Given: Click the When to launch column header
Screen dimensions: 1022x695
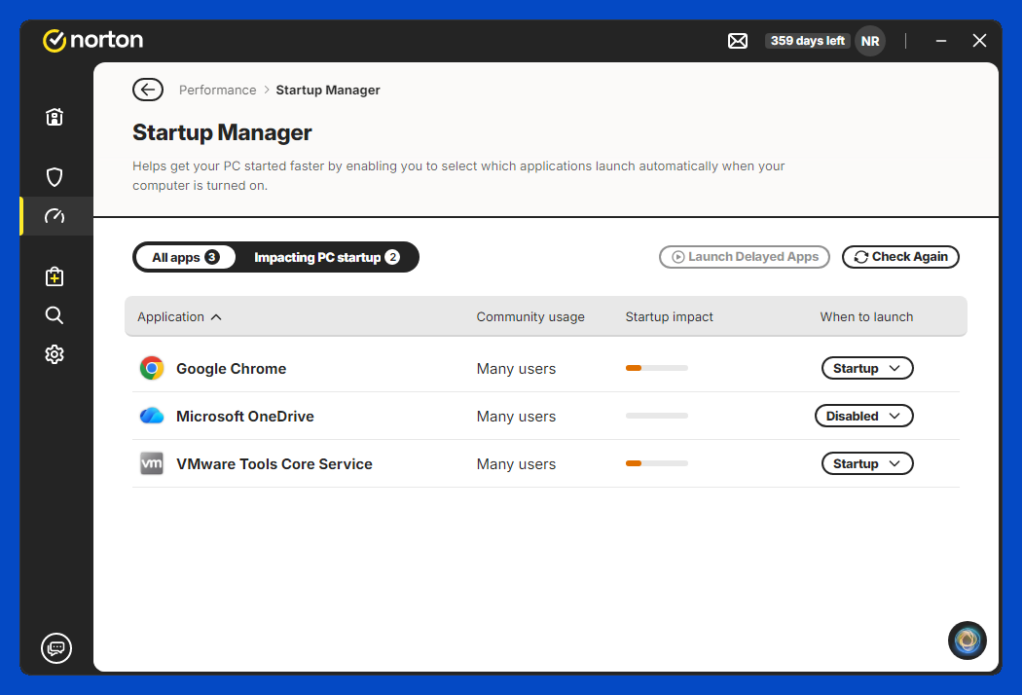Looking at the screenshot, I should coord(866,317).
